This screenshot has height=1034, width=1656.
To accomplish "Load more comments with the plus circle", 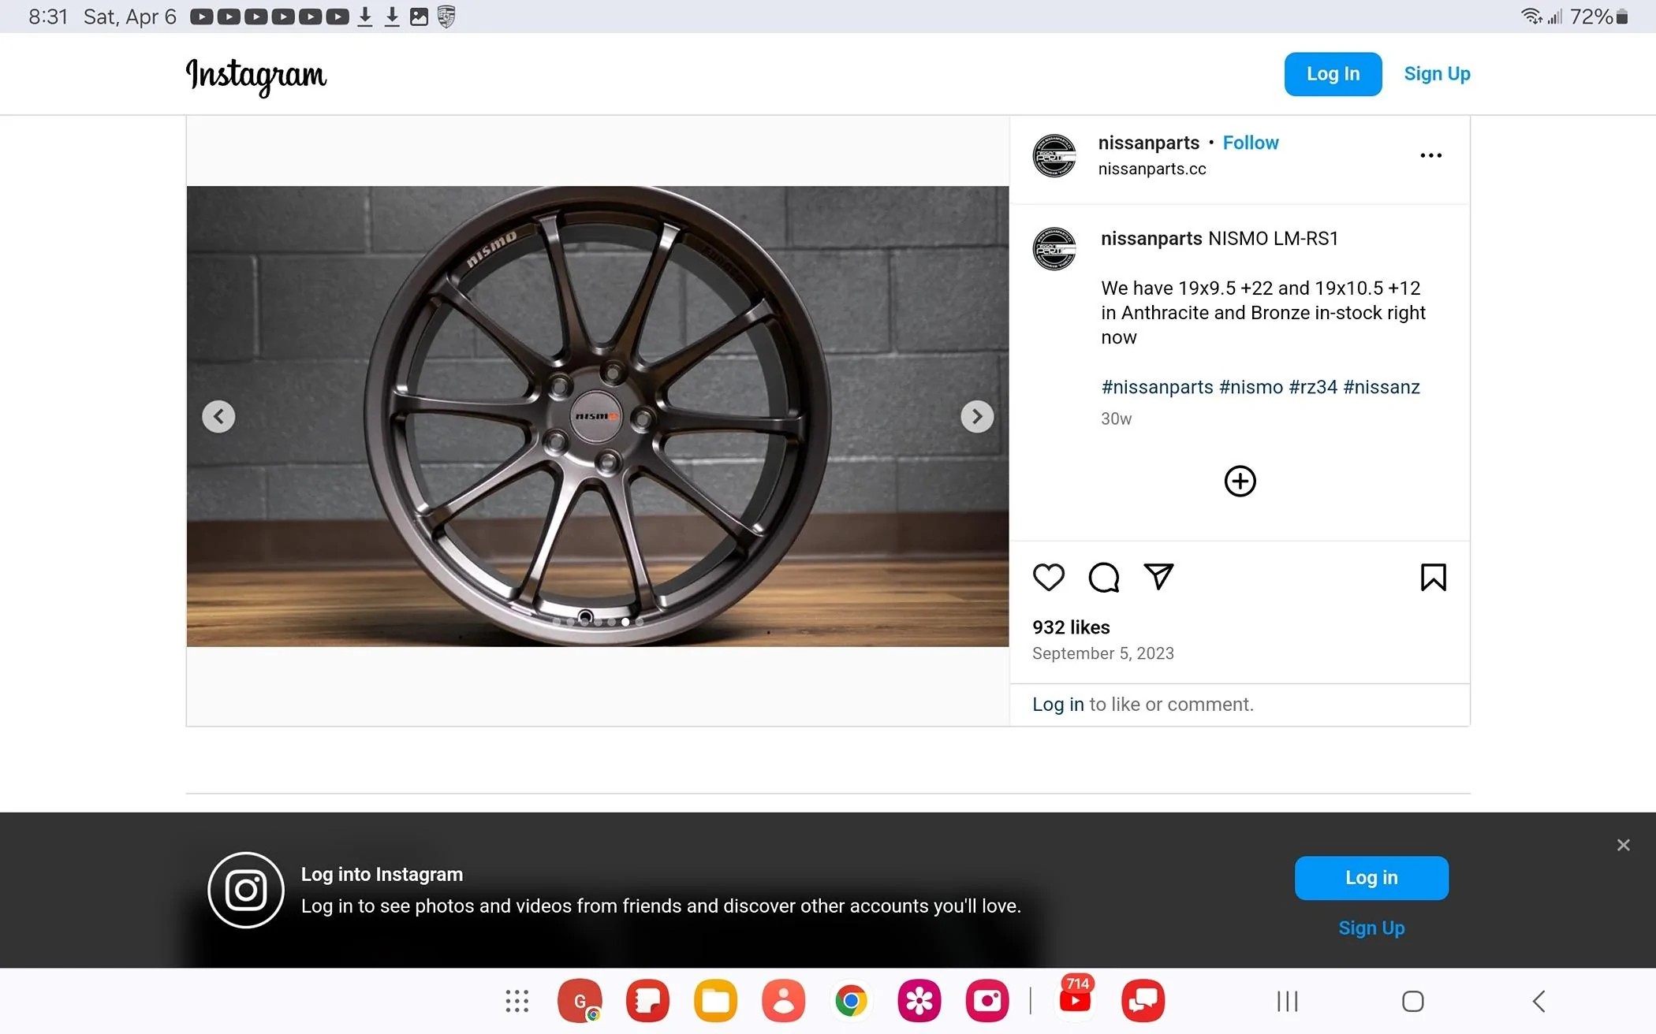I will (1240, 481).
